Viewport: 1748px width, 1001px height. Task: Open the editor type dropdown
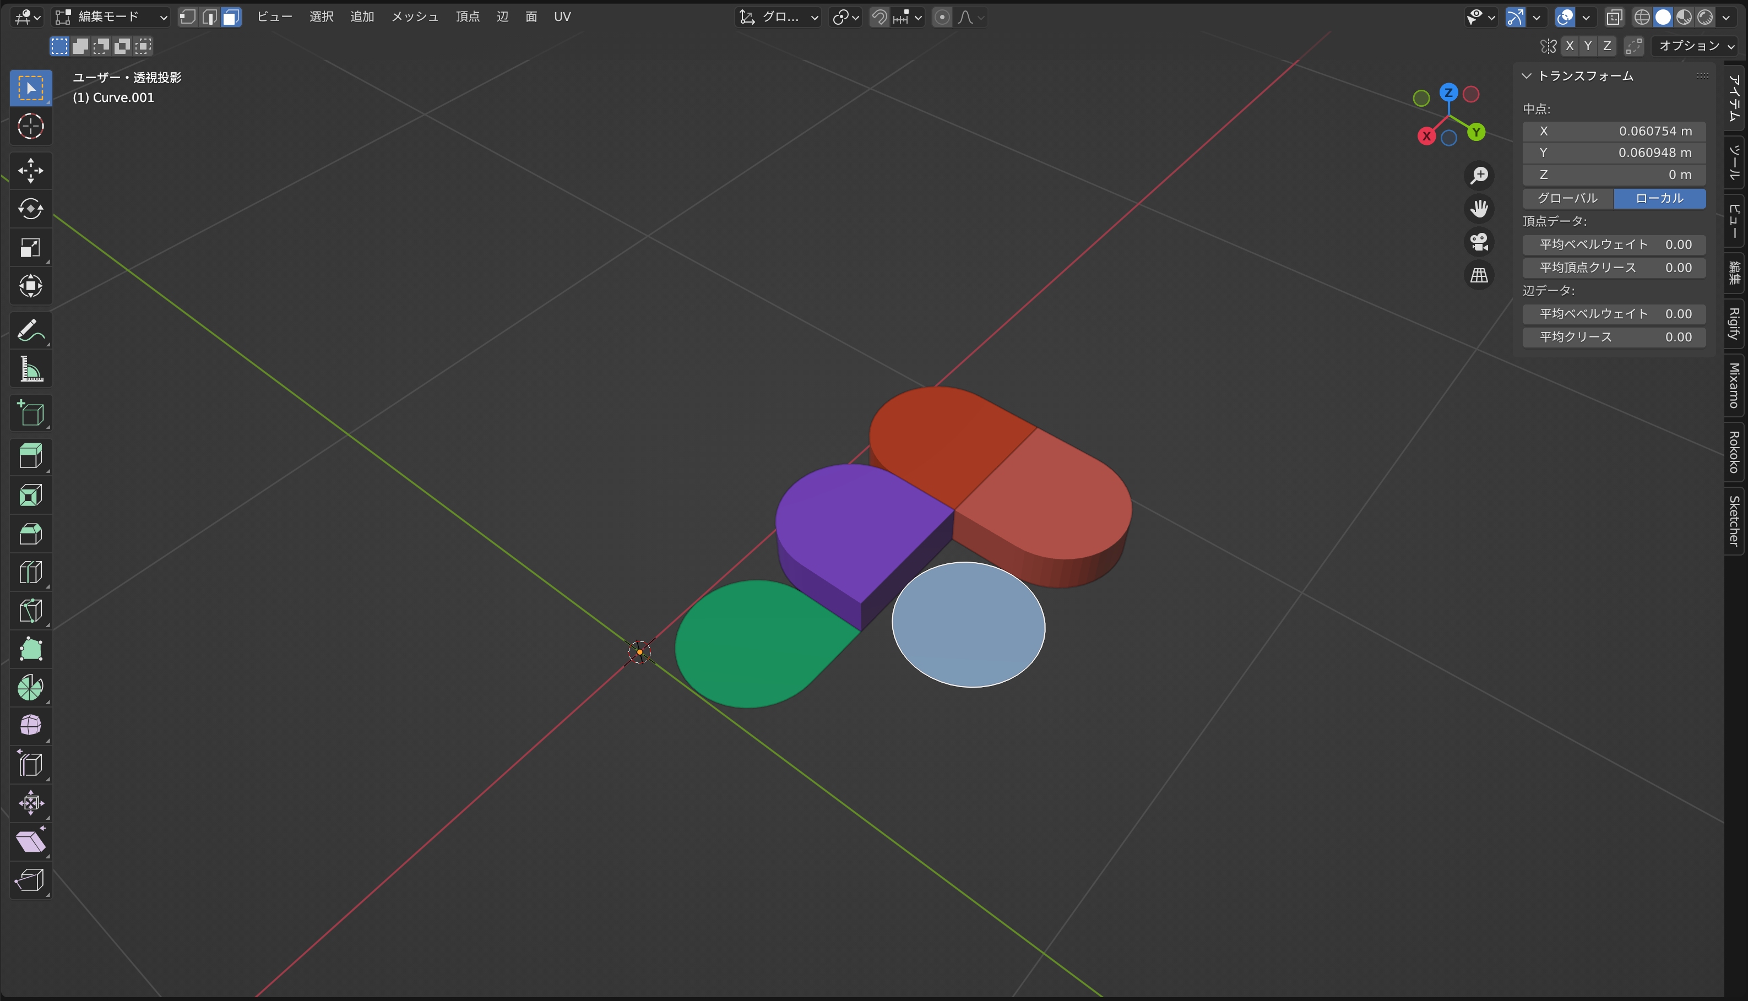click(28, 17)
